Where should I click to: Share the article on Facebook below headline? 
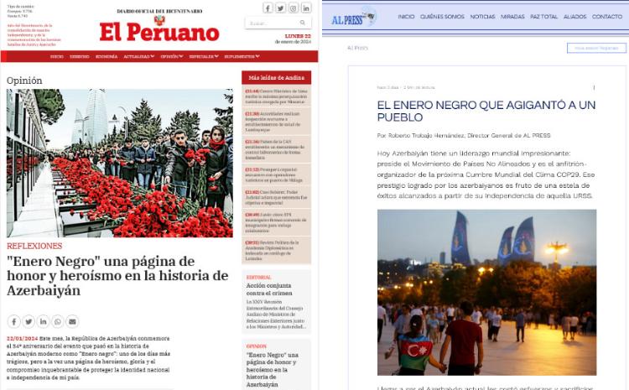point(13,321)
